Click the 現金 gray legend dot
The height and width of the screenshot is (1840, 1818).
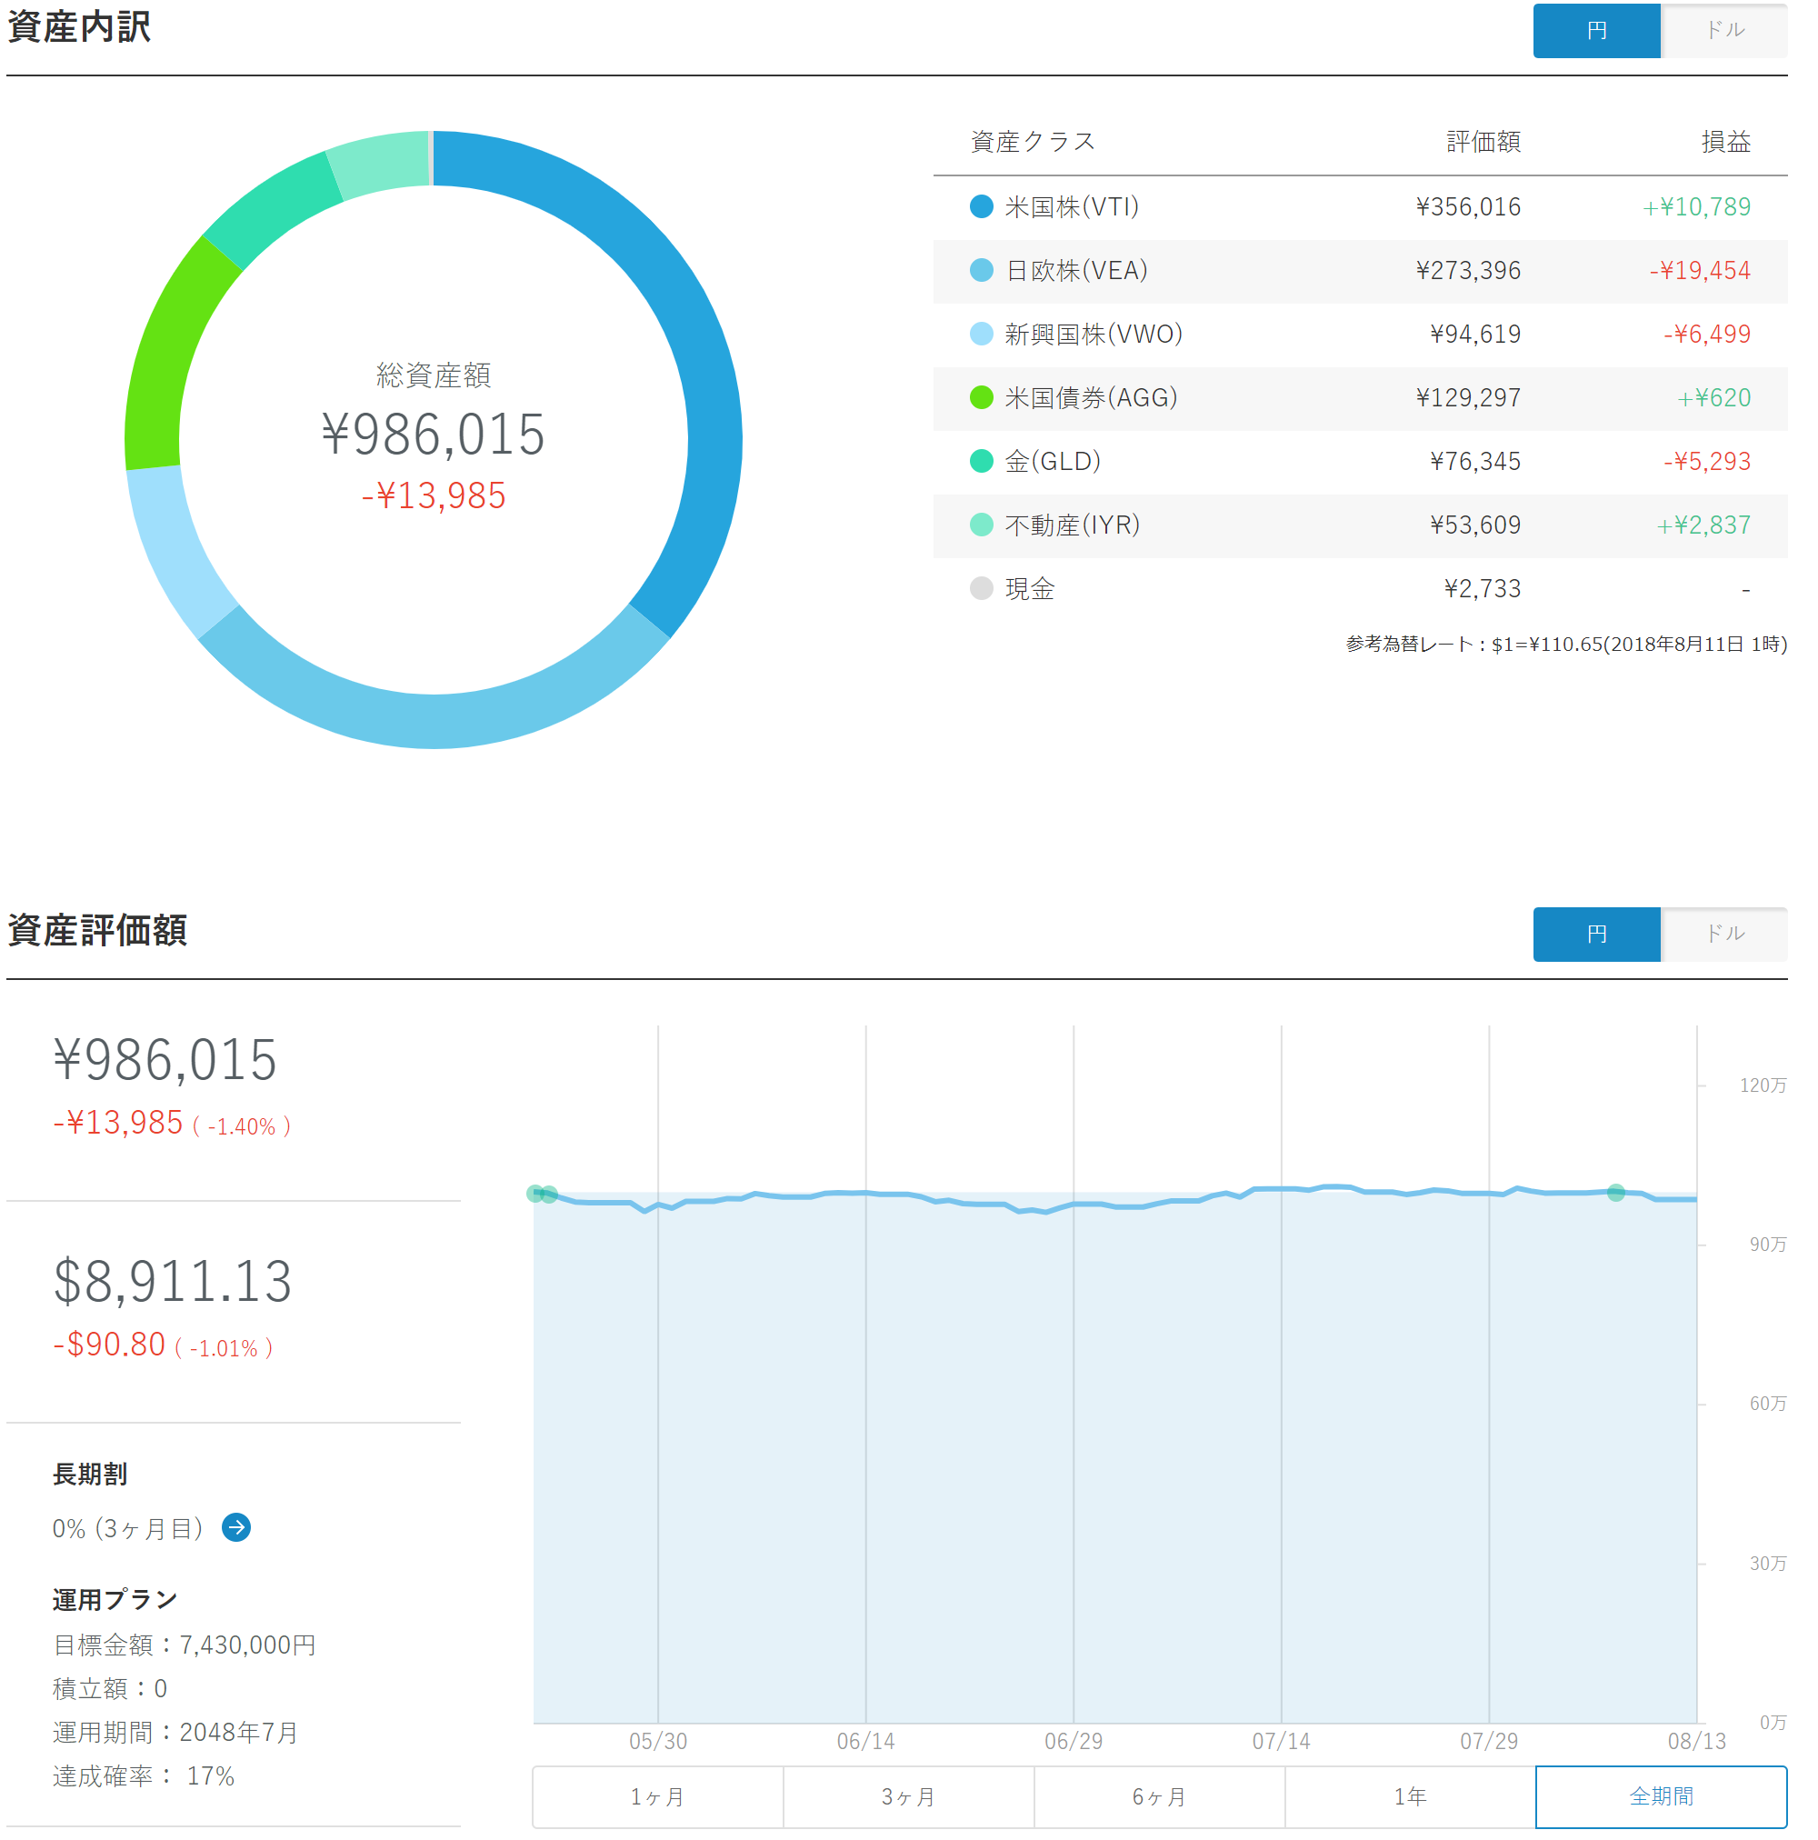tap(981, 588)
